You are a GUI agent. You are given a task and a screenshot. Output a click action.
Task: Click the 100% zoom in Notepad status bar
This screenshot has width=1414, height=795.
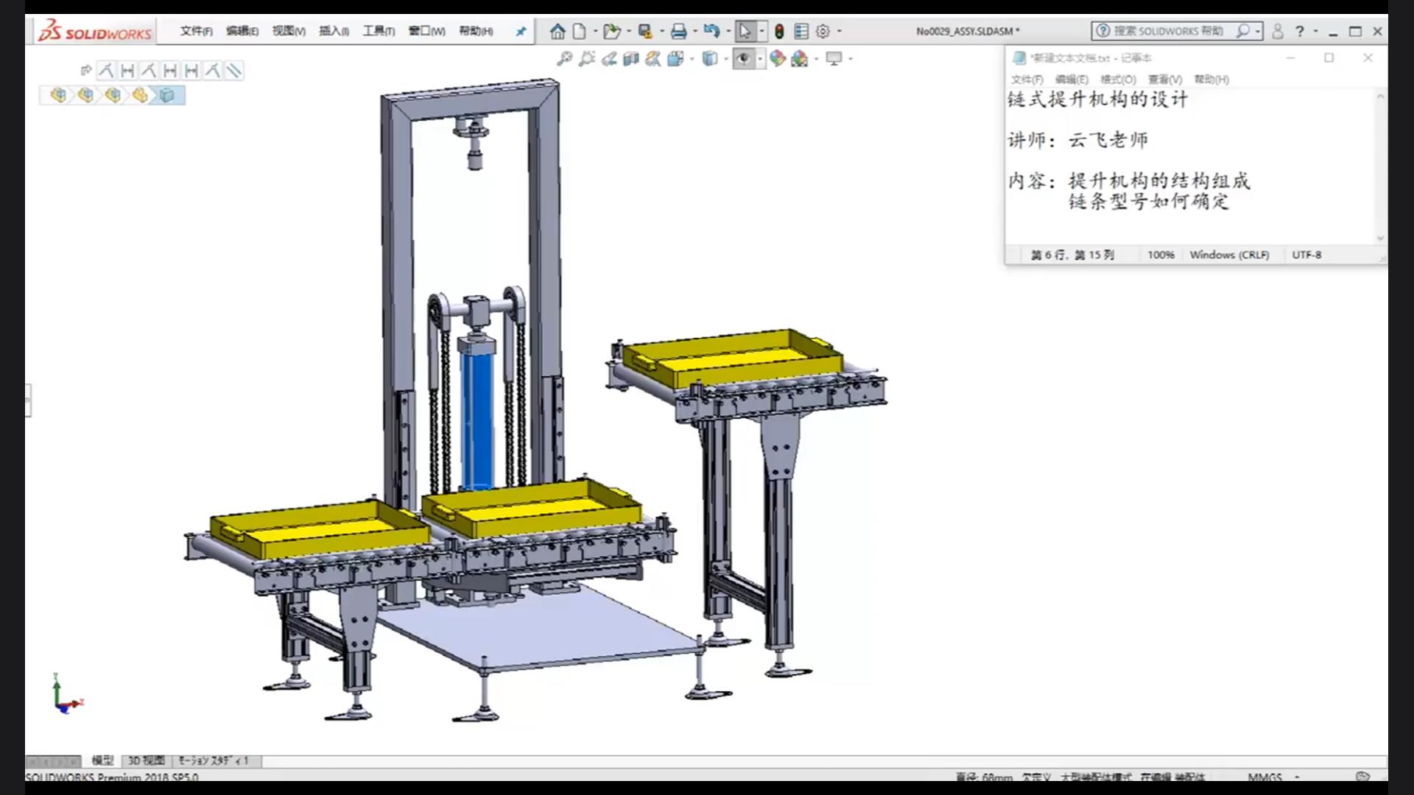click(1161, 255)
